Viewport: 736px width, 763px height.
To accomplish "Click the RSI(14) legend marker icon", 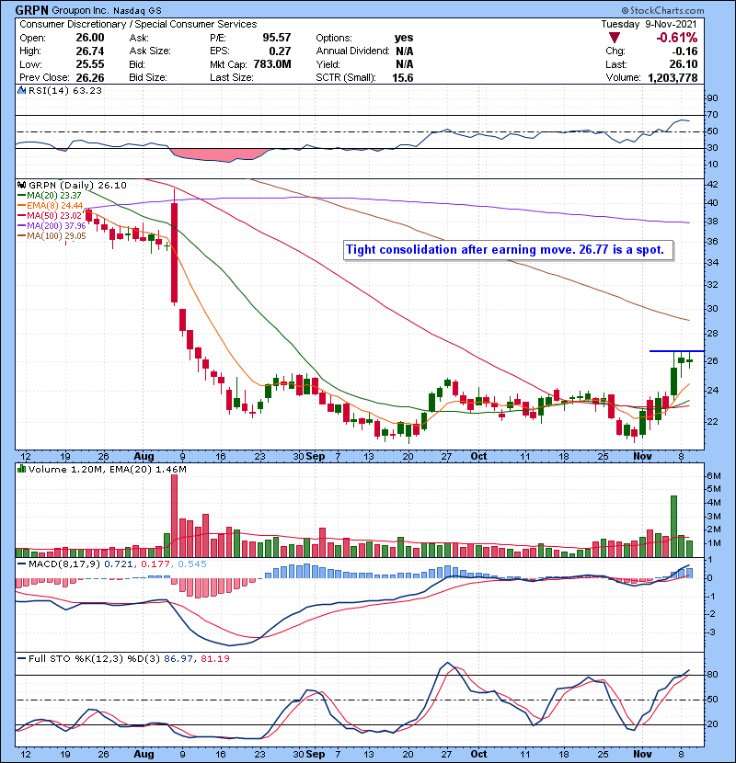I will point(19,91).
